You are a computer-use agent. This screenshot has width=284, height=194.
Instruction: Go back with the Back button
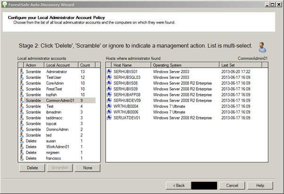[179, 186]
